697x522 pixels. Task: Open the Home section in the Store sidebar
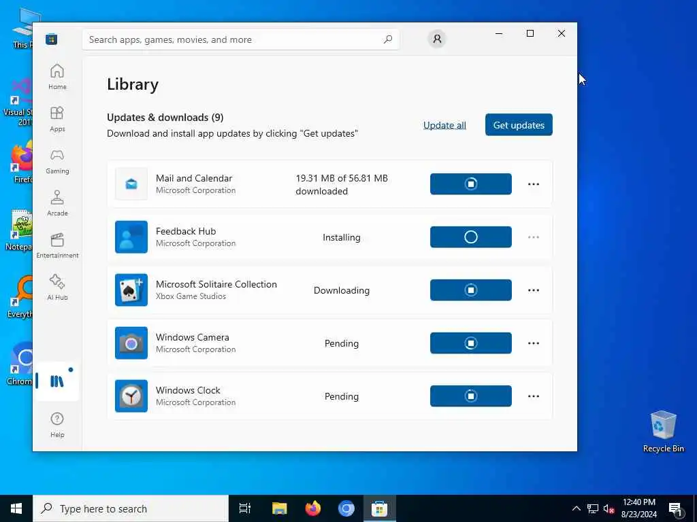coord(57,77)
